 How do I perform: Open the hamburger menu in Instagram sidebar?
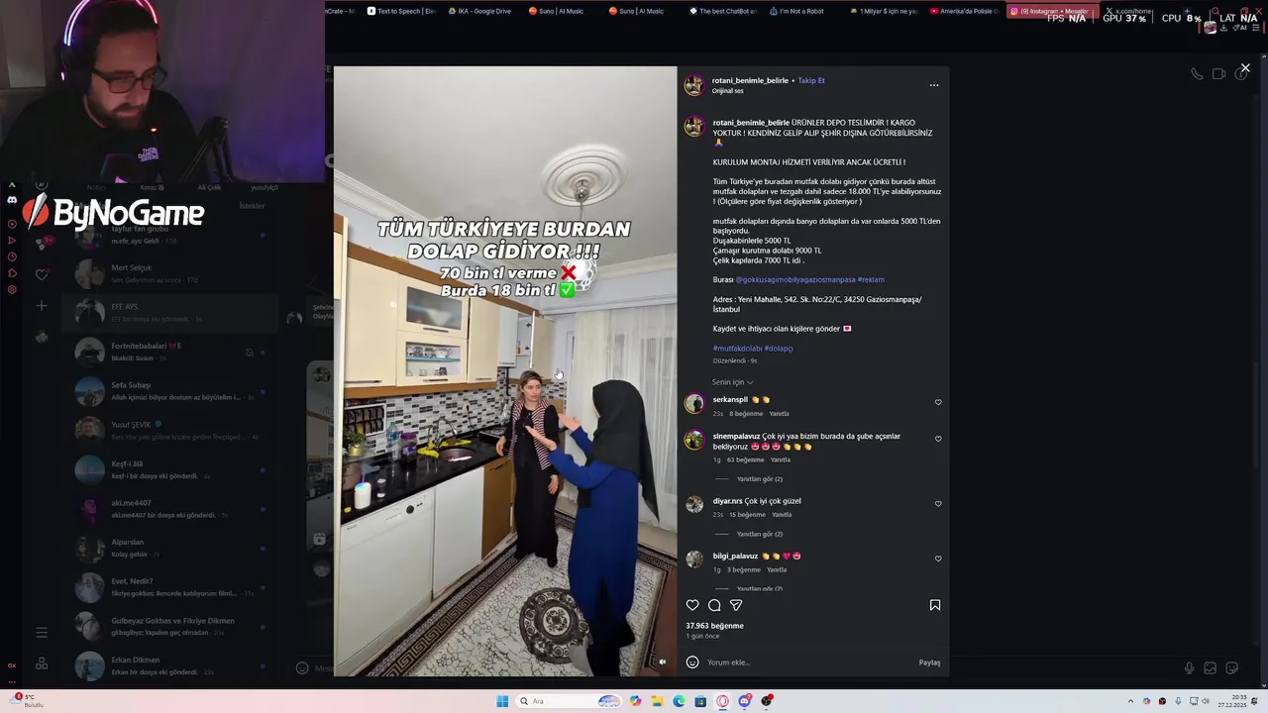click(42, 632)
